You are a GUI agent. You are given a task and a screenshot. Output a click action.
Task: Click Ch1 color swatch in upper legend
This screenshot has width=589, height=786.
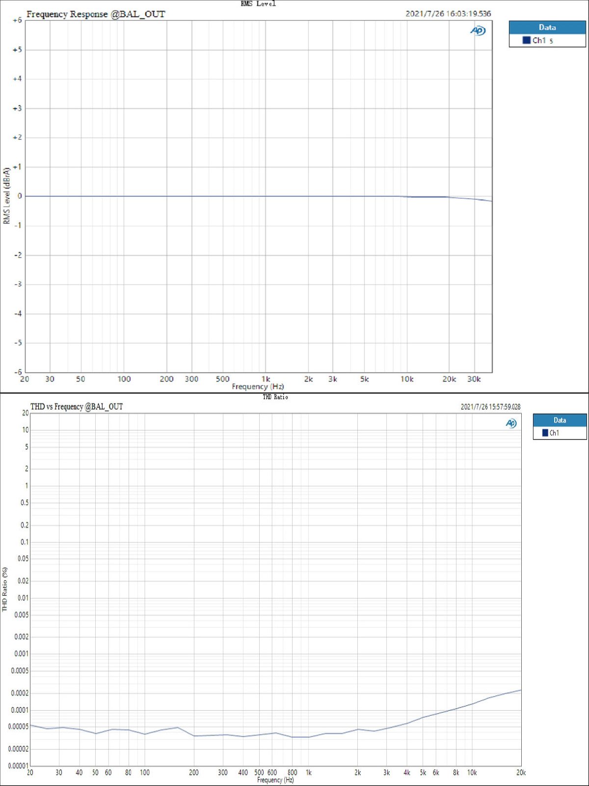[x=526, y=40]
